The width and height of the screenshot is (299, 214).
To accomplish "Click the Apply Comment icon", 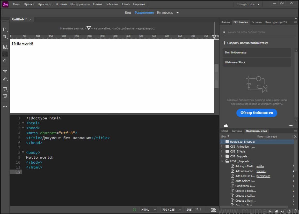I will [x=5, y=89].
